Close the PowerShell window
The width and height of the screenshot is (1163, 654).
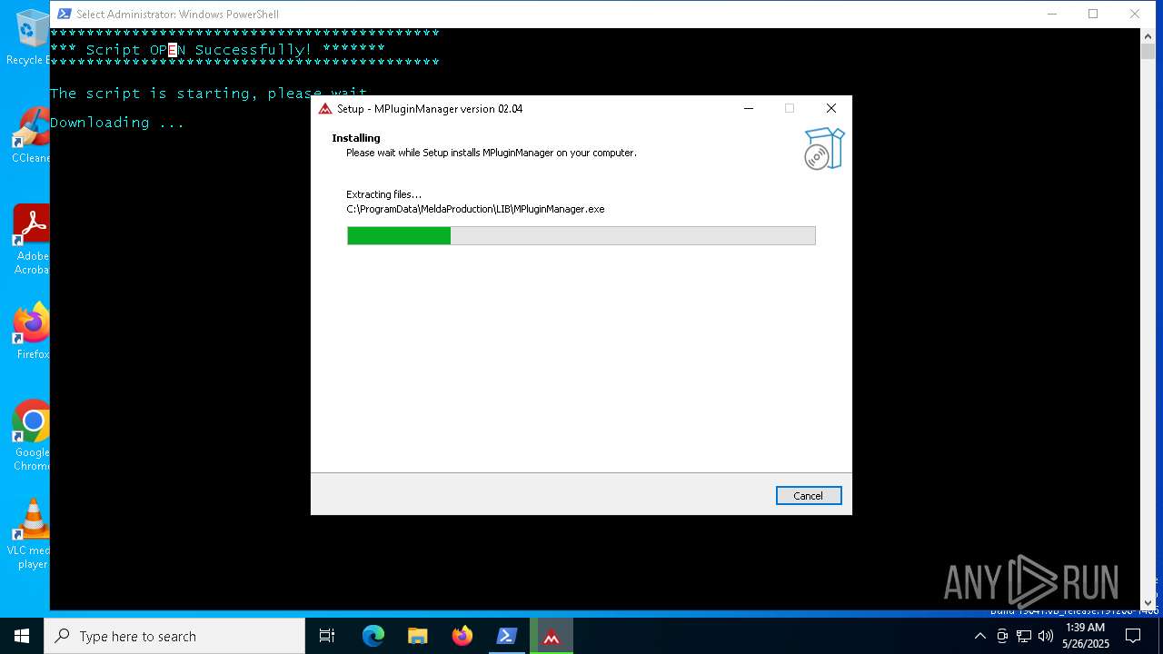pos(1135,14)
